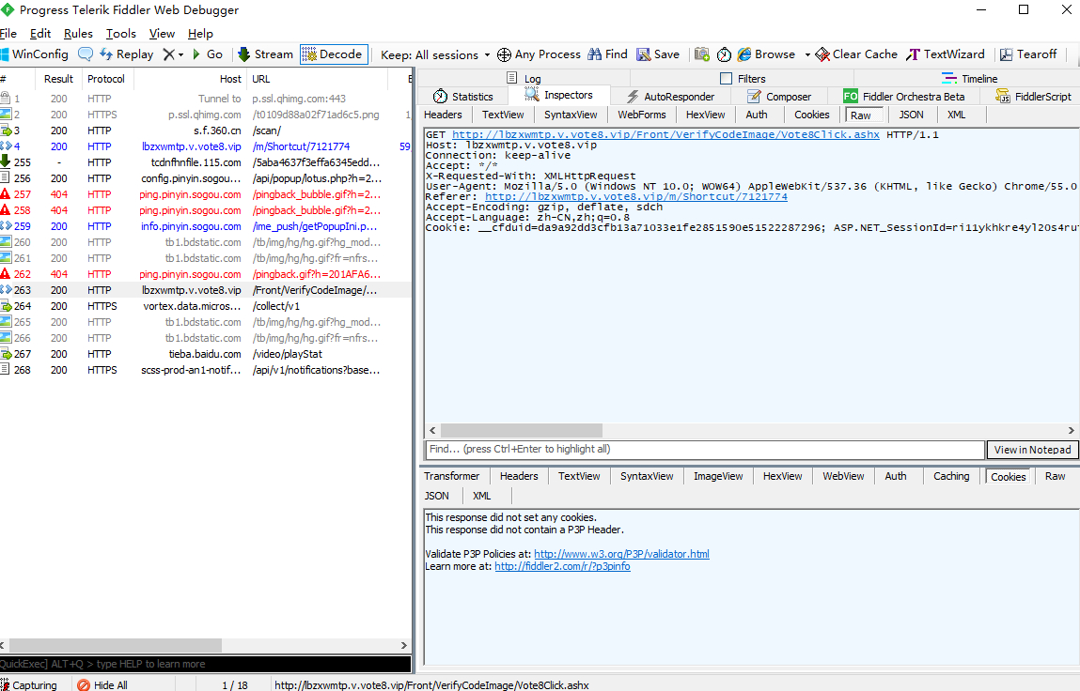This screenshot has height=691, width=1080.
Task: Select session 263 VerifyCodeImage row
Action: pos(205,290)
